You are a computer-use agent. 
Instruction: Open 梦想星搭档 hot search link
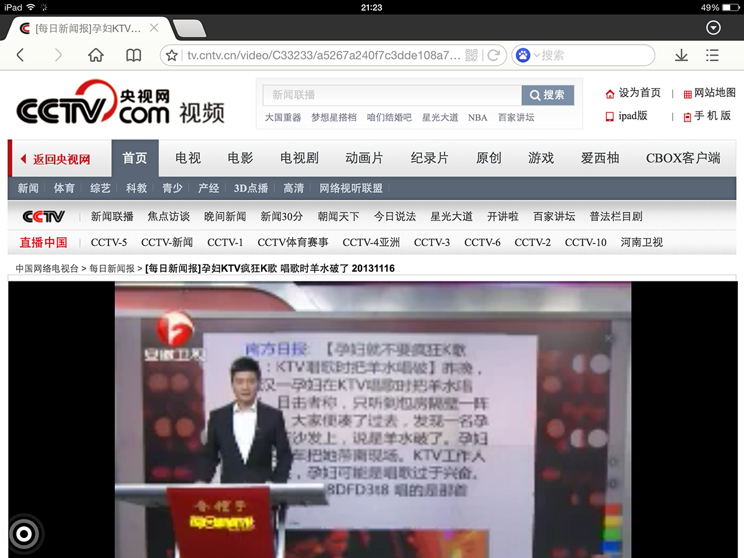334,117
